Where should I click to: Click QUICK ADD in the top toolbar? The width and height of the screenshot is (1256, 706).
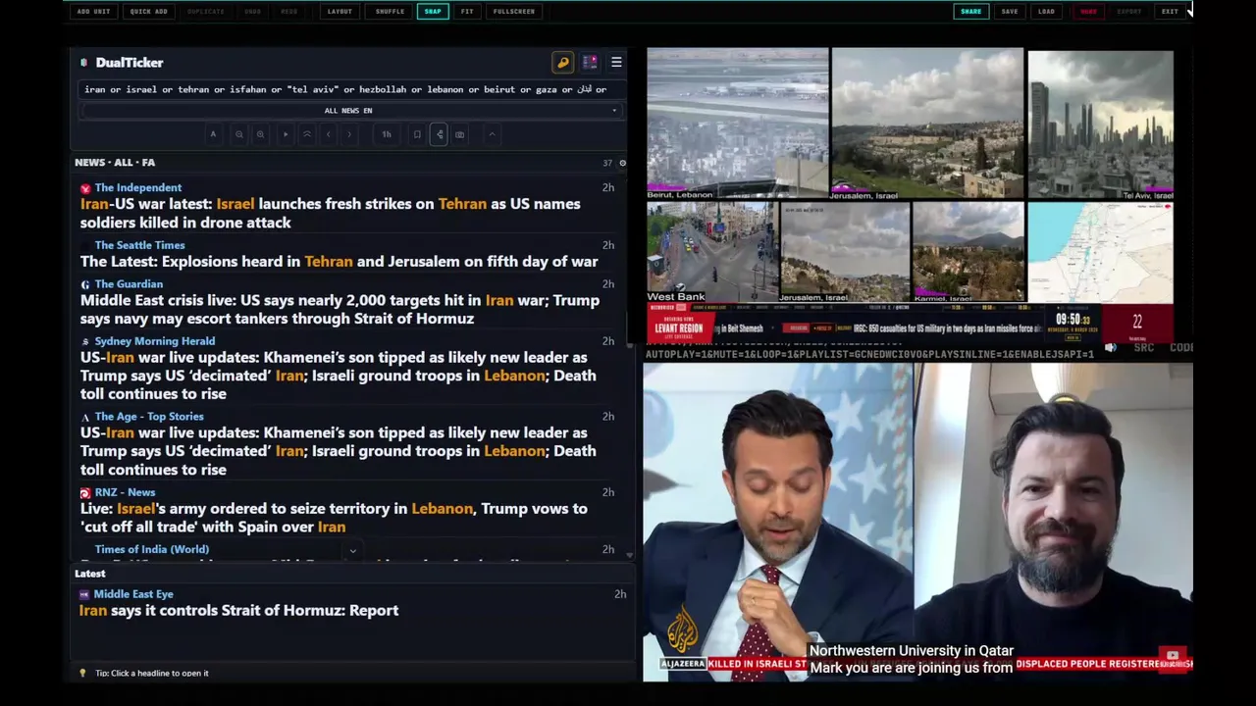[x=149, y=12]
